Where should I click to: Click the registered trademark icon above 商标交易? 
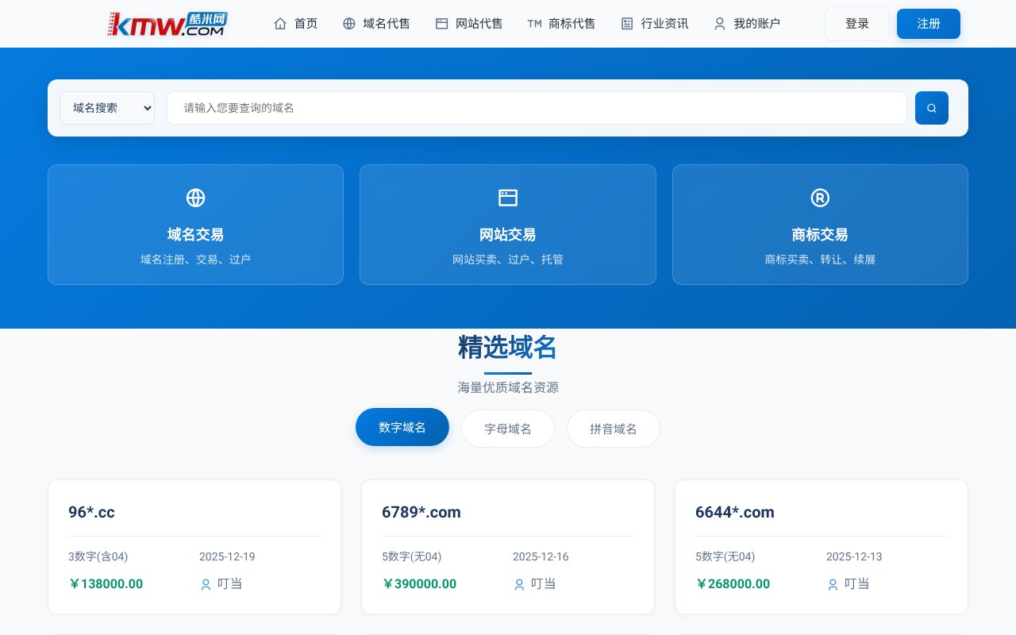(820, 198)
